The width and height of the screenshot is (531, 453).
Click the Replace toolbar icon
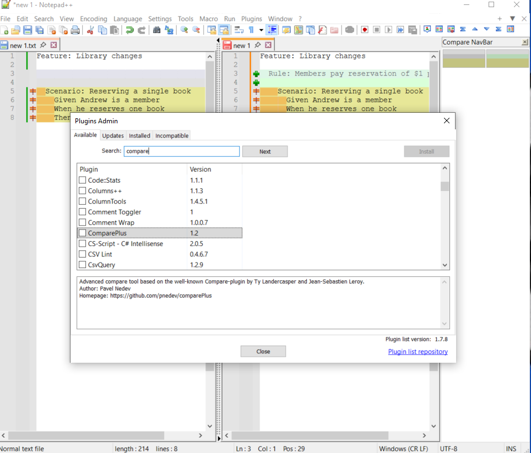tap(169, 30)
